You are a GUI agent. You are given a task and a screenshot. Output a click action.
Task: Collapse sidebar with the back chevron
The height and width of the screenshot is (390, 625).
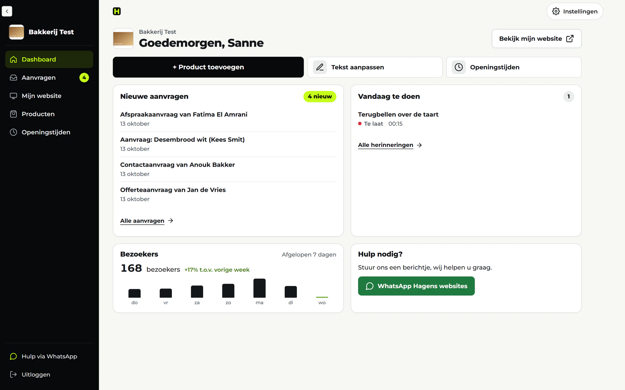[x=7, y=11]
